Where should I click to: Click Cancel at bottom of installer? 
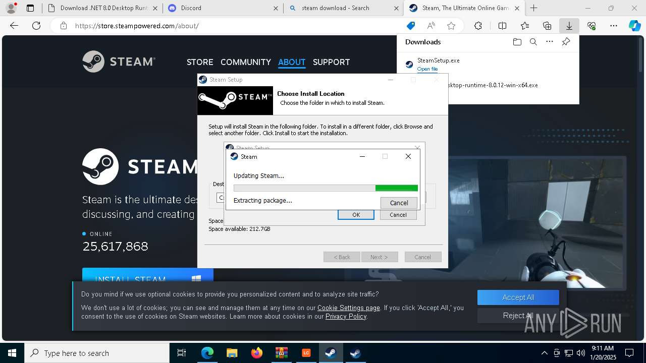[423, 257]
